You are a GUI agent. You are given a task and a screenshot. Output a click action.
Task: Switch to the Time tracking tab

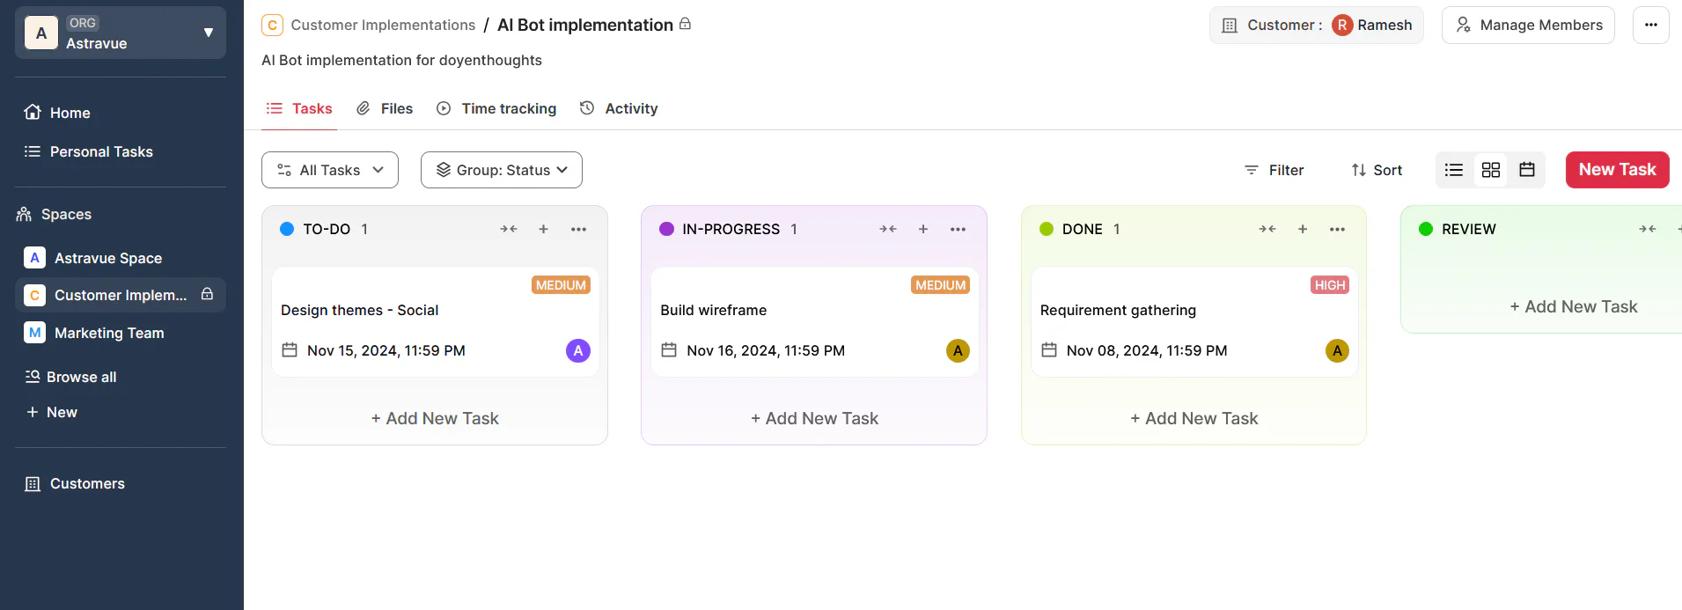pyautogui.click(x=496, y=108)
